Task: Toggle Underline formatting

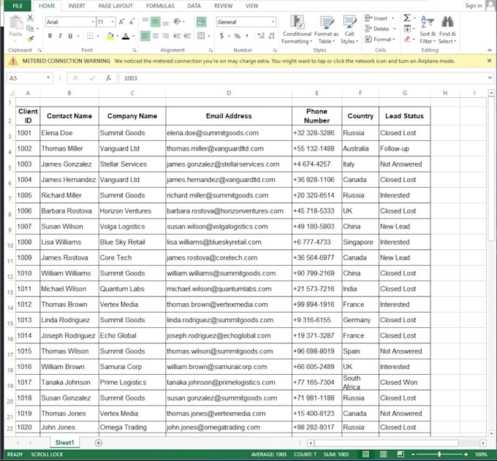Action: click(70, 36)
